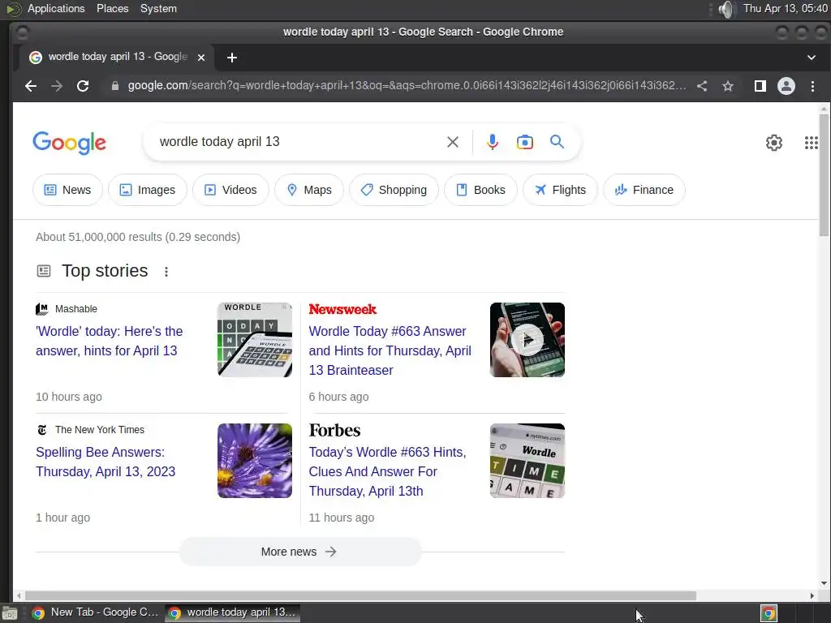Open Mashable Wordle answer hints story

click(x=110, y=342)
